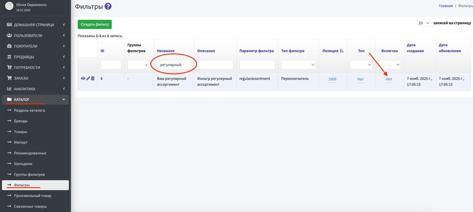The width and height of the screenshot is (473, 212).
Task: Click the Покупатели briefcase icon in sidebar
Action: (9, 46)
